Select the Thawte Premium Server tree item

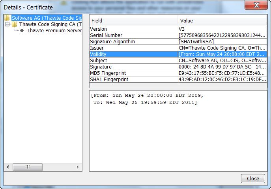tap(54, 31)
